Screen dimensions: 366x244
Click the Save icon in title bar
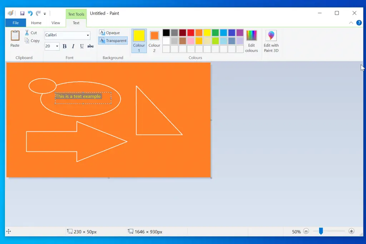pos(22,14)
